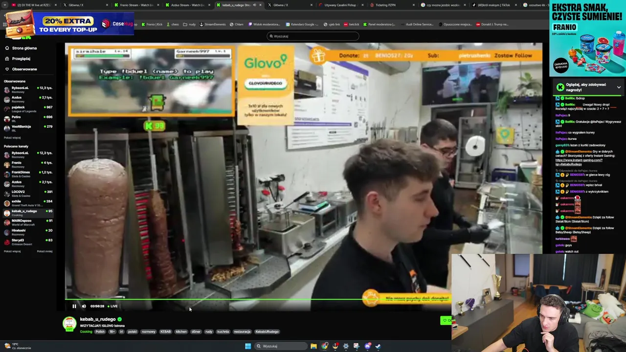Open Audi Online Service bookmark

[417, 24]
